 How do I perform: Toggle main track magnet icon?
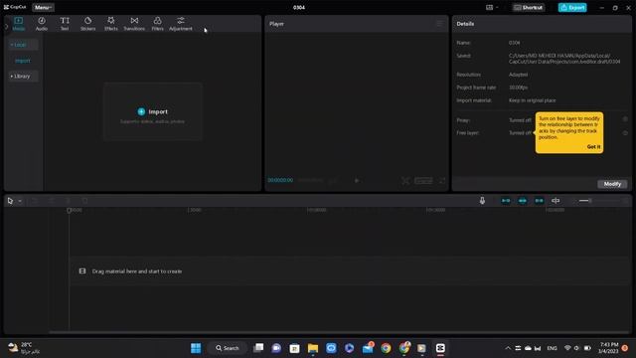(506, 201)
